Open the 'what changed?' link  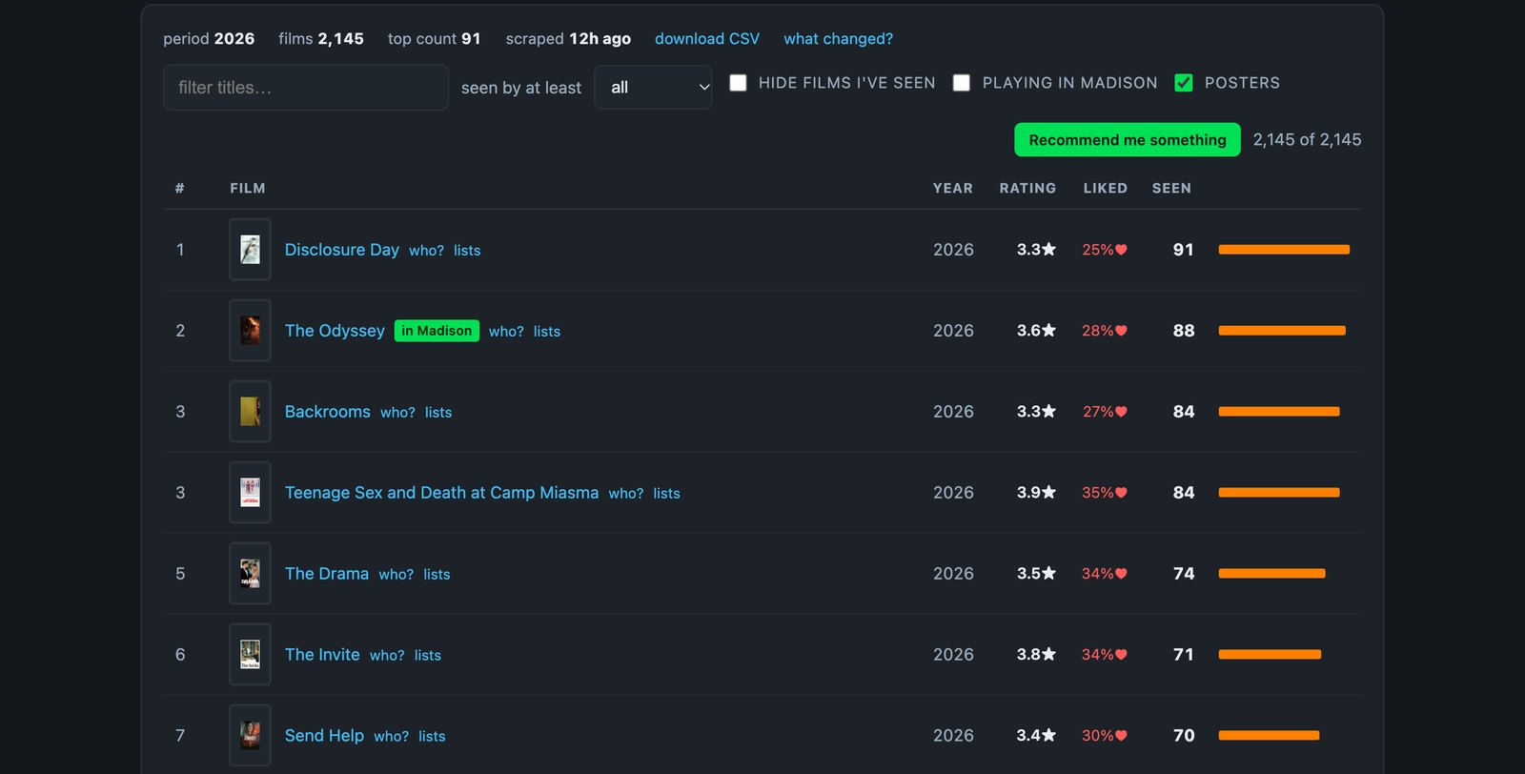[x=839, y=39]
